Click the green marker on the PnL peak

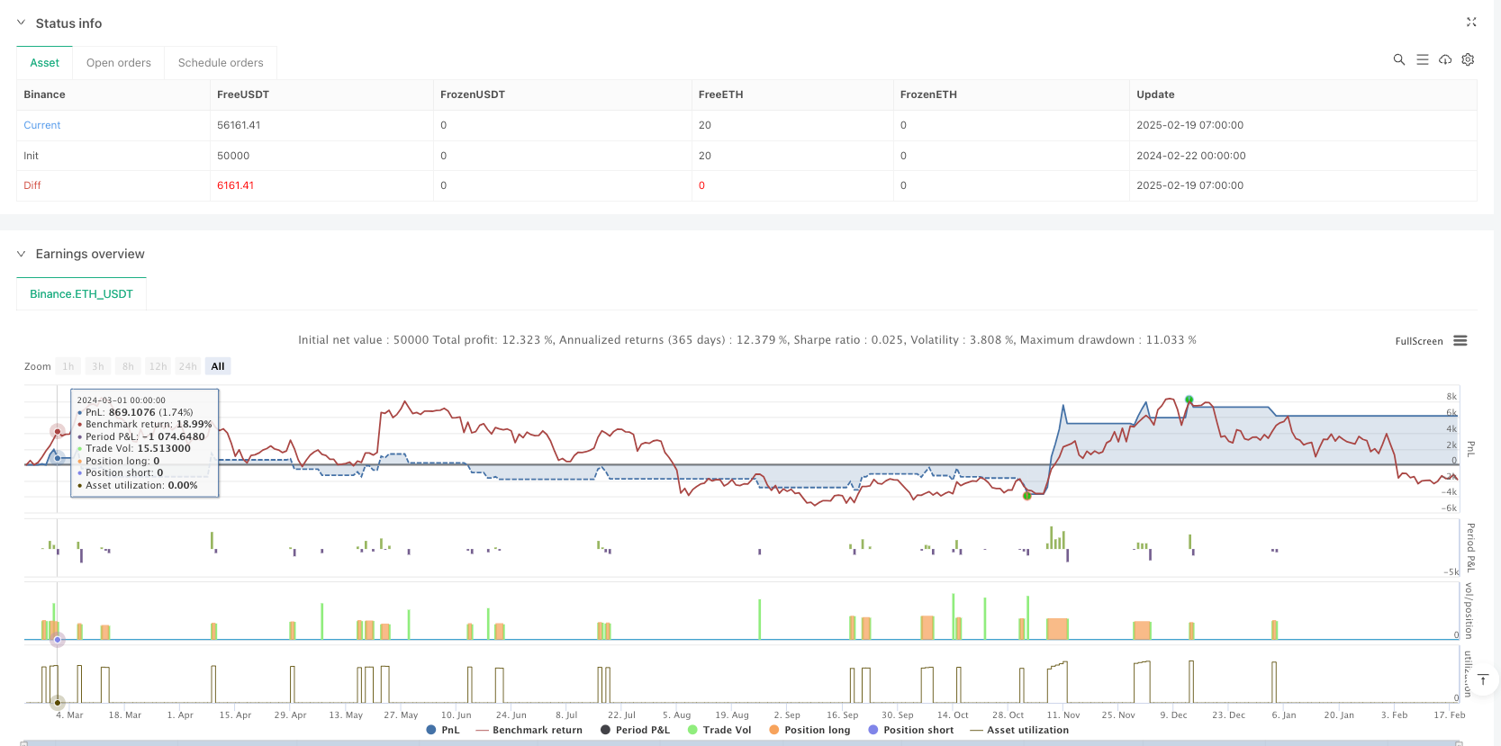[1189, 400]
